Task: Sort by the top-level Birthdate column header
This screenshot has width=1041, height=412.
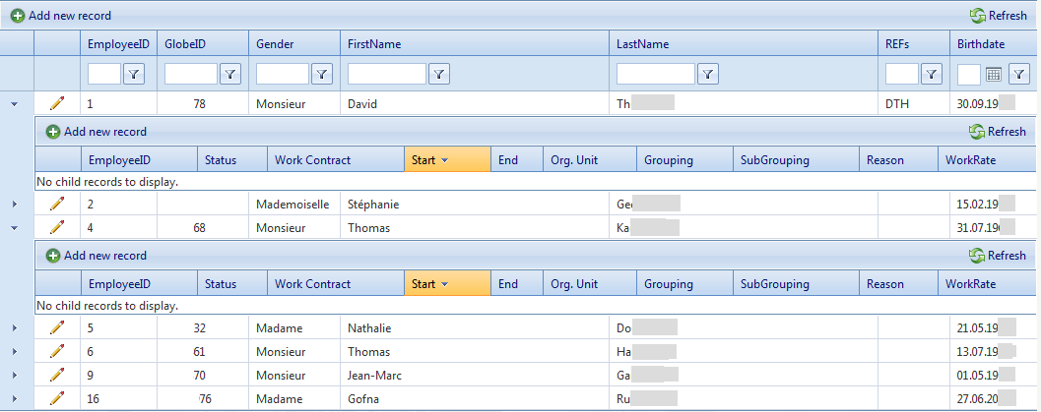Action: pyautogui.click(x=981, y=44)
